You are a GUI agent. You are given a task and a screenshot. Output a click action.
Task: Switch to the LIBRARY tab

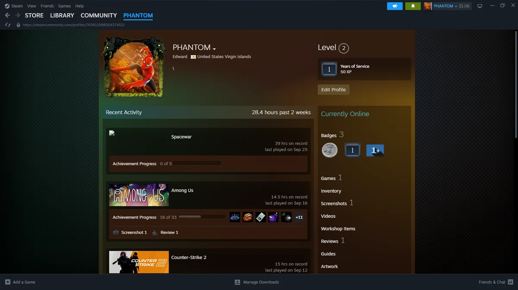pyautogui.click(x=62, y=15)
